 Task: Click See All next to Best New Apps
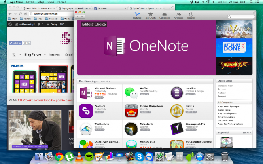coord(105,82)
